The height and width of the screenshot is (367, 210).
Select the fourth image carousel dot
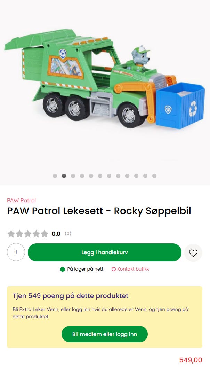point(82,176)
